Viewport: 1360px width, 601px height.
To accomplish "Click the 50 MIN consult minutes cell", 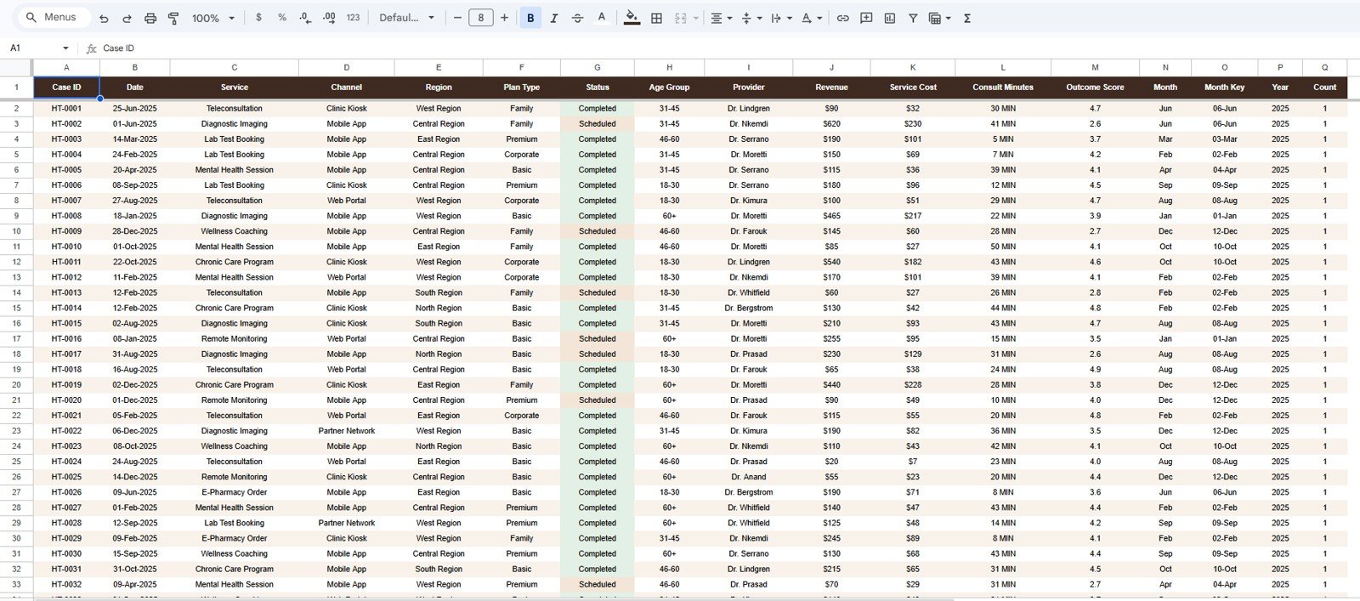I will tap(1003, 247).
